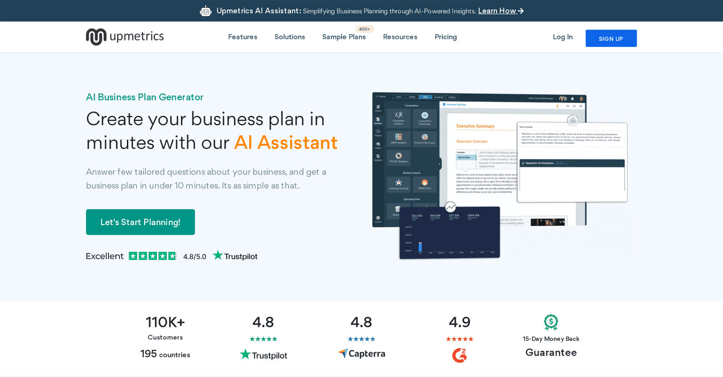Click the SIGN UP button
The image size is (723, 377).
pos(611,38)
